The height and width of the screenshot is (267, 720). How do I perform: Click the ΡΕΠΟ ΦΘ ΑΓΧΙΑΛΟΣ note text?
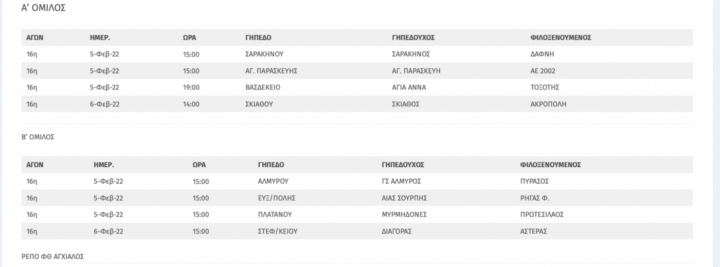tap(52, 256)
